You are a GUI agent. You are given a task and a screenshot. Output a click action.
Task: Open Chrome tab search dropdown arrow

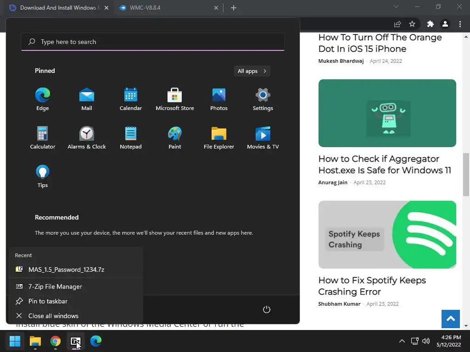tap(396, 6)
